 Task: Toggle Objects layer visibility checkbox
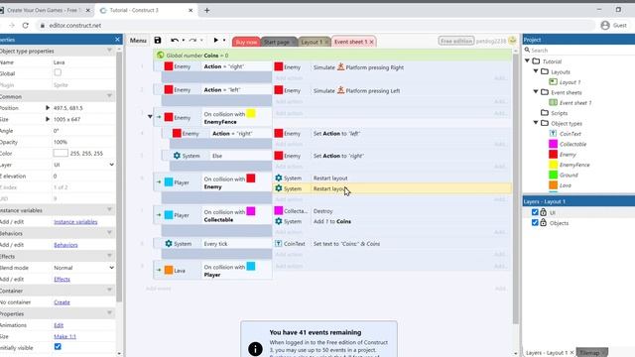(x=535, y=222)
